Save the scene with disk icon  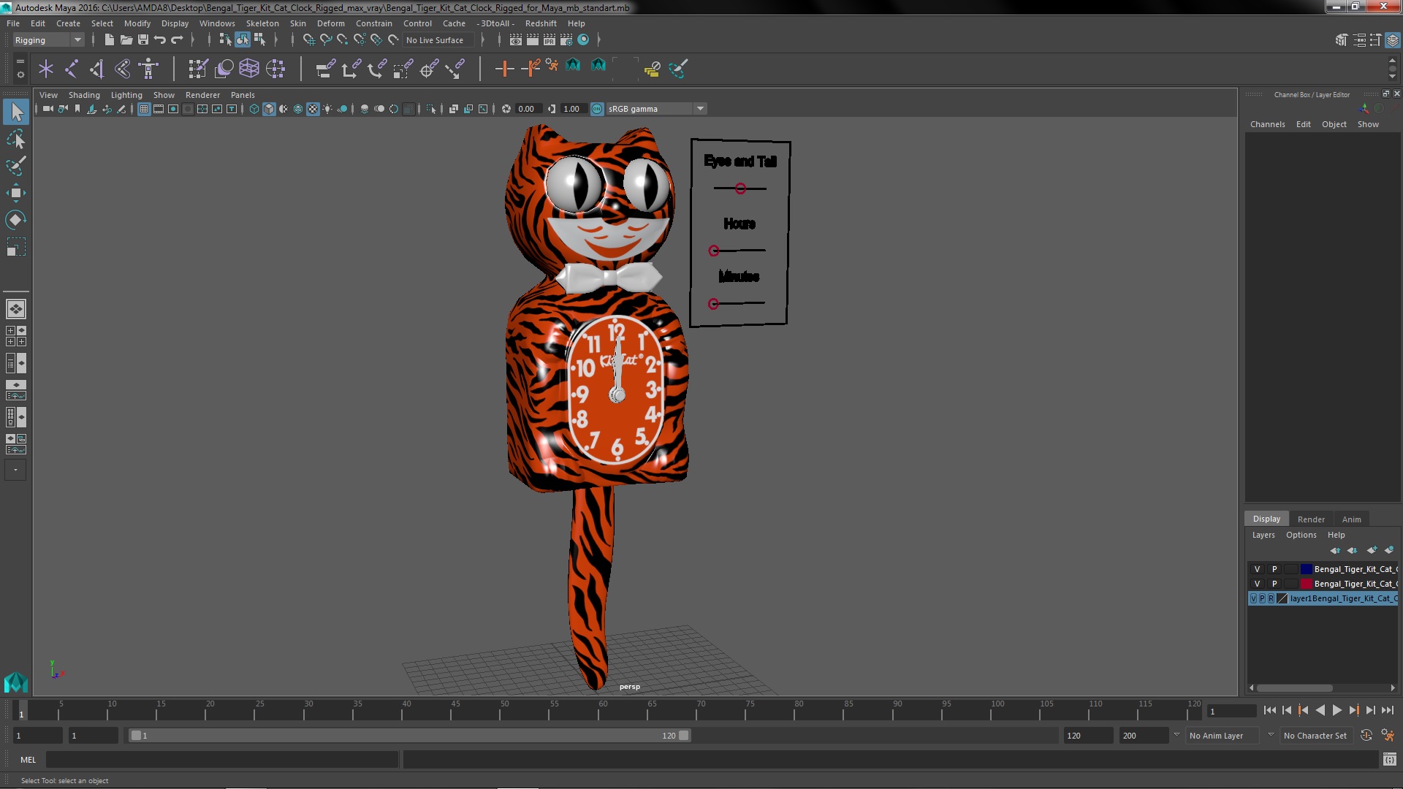click(143, 39)
